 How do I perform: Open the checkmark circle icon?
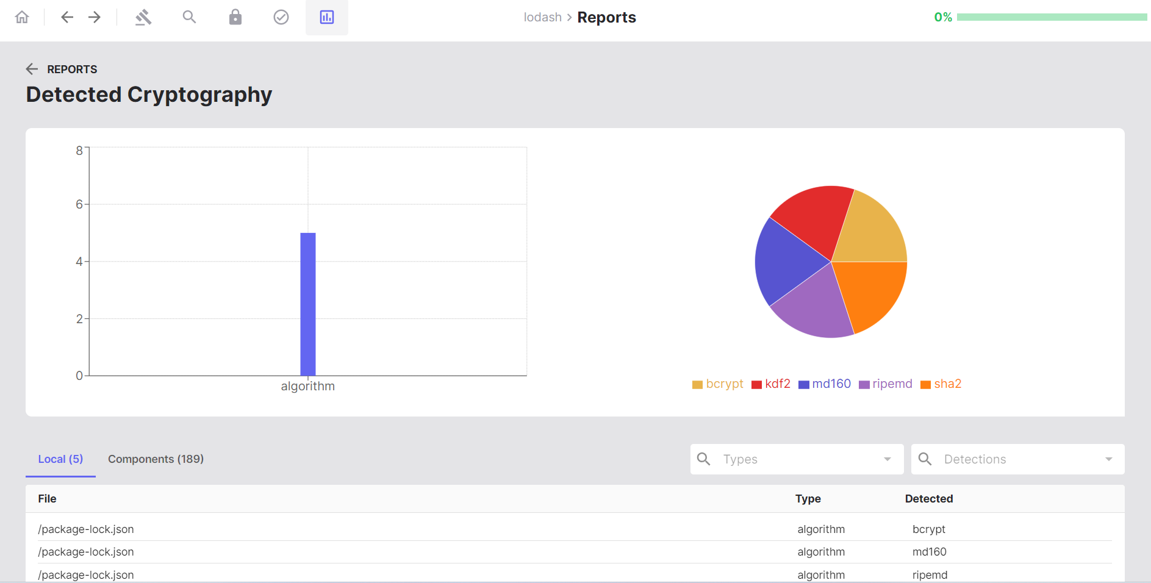281,17
